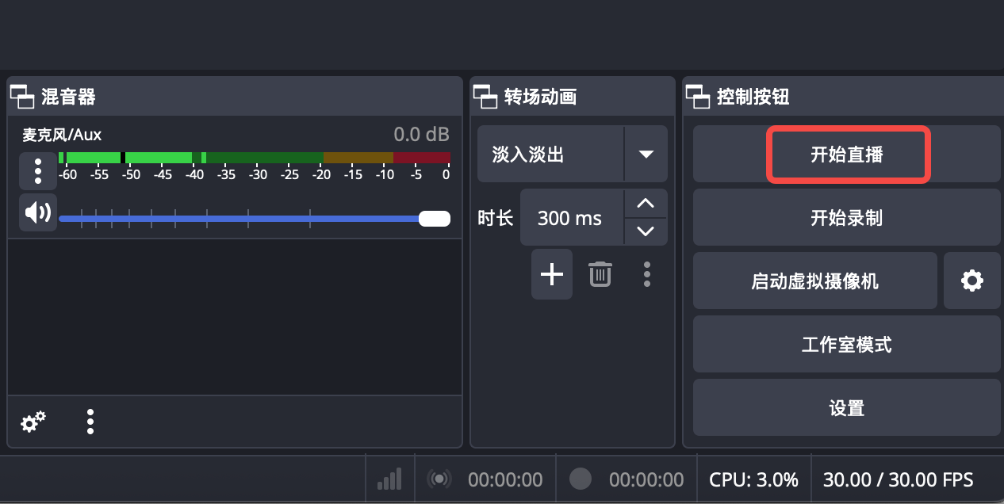Click the 麦克风/Aux volume slider handle
Screen dimensions: 1004x504
coord(435,219)
